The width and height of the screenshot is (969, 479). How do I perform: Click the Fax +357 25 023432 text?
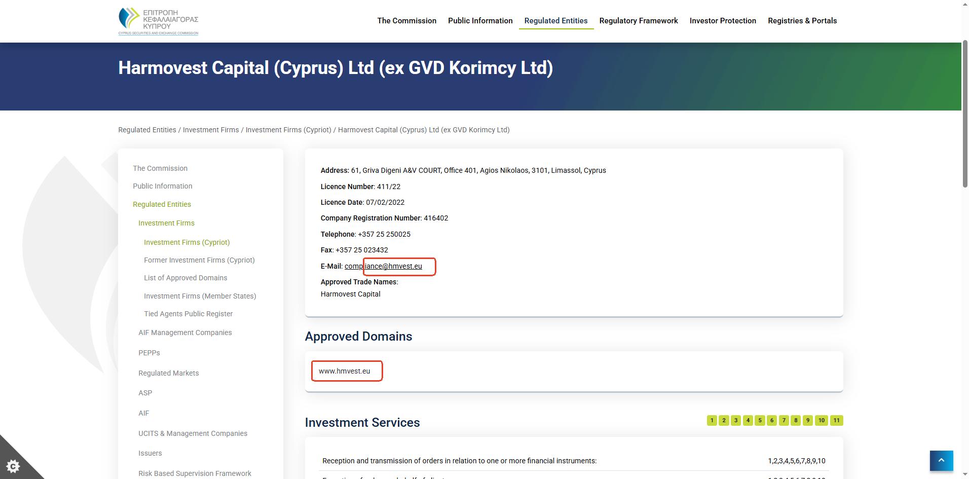click(354, 250)
